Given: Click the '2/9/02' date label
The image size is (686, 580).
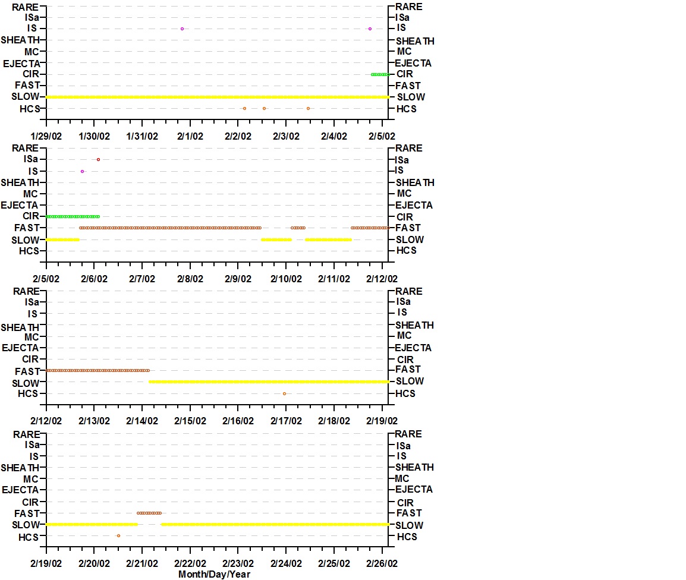Looking at the screenshot, I should (x=238, y=279).
